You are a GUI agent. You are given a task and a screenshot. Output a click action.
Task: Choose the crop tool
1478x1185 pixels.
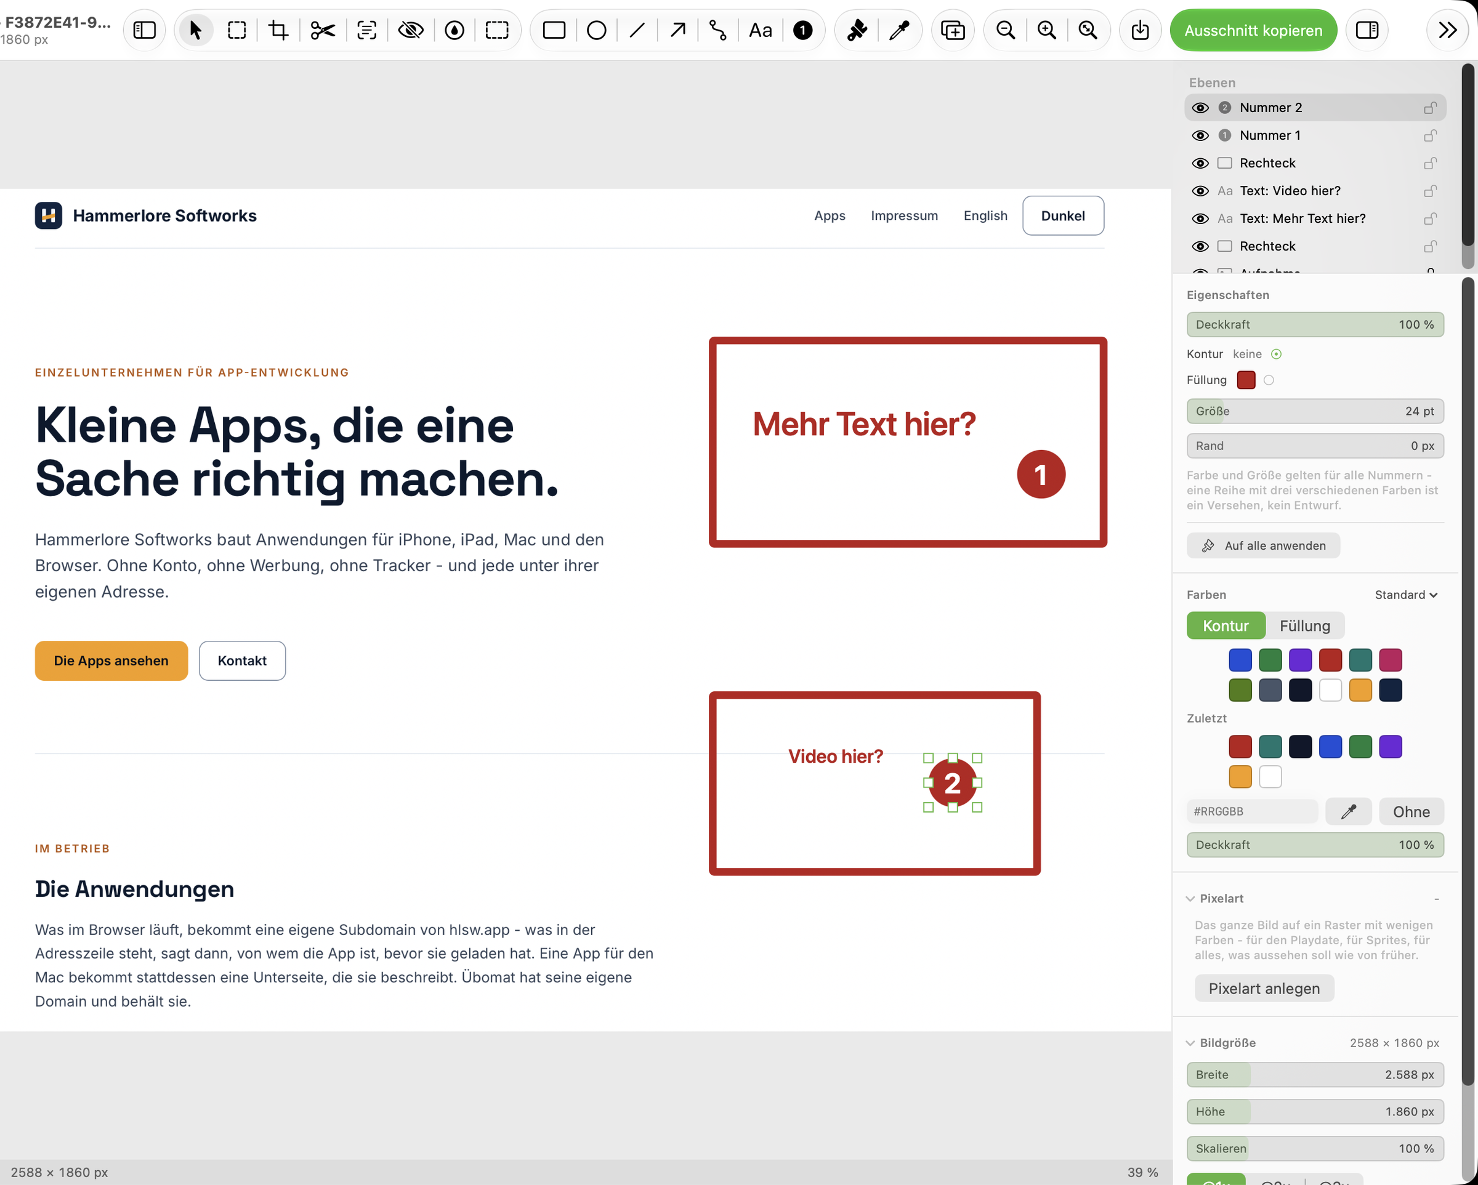coord(278,30)
